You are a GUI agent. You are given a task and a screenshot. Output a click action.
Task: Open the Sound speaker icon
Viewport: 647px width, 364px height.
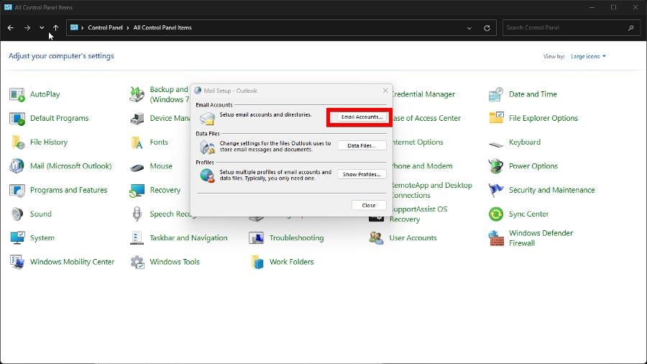click(x=17, y=214)
